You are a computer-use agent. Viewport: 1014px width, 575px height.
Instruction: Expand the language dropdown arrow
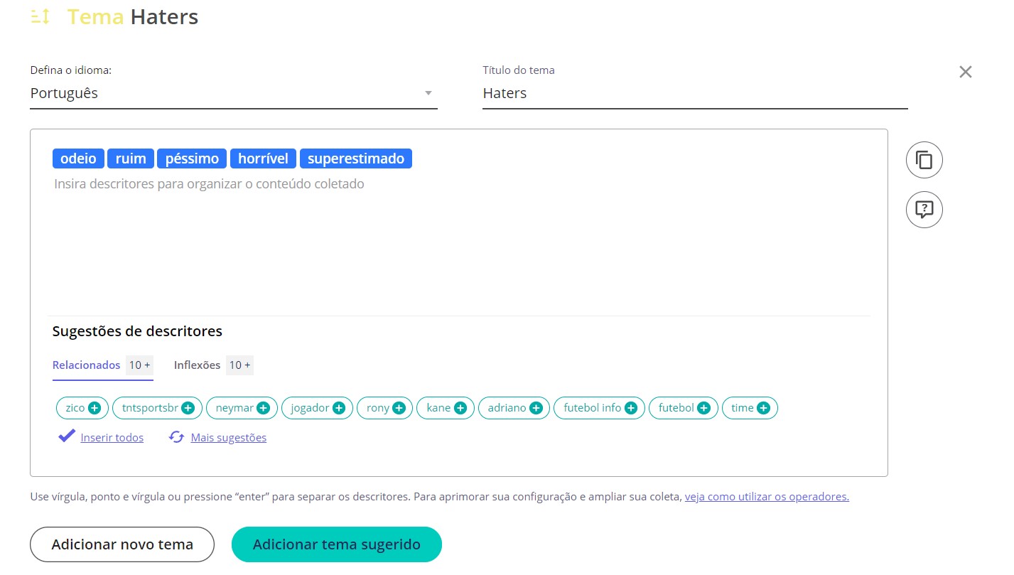click(x=428, y=93)
